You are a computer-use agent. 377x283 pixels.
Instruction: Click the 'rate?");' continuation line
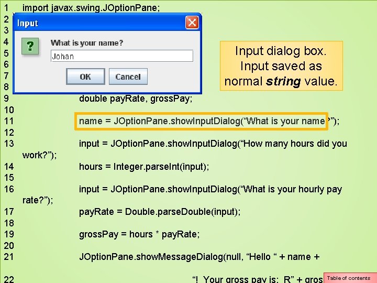pos(38,200)
